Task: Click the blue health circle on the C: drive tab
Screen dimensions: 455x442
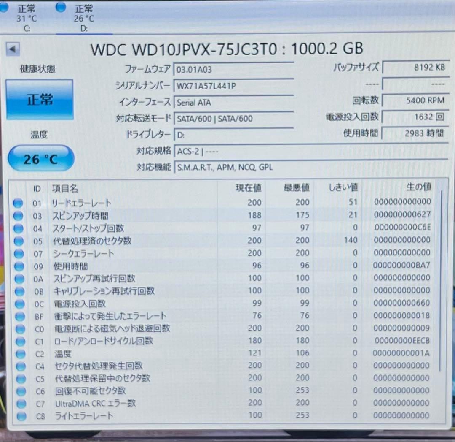Action: (x=4, y=6)
